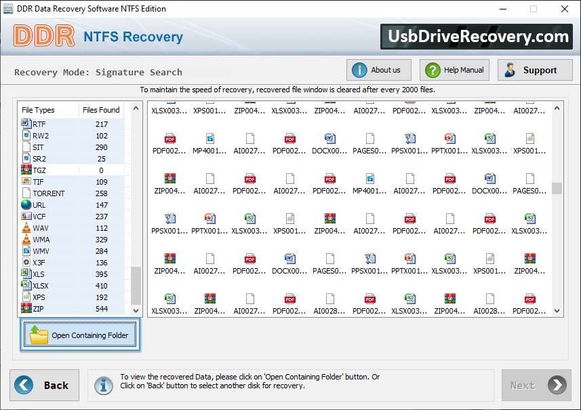This screenshot has height=410, width=581.
Task: Click the 'VCF' file type label
Action: click(x=39, y=217)
